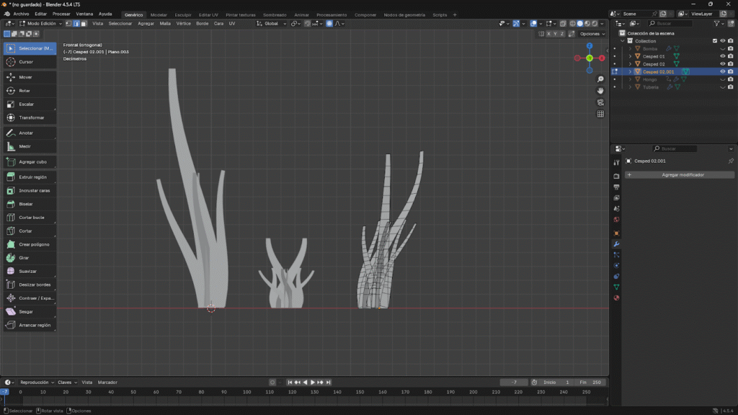
Task: Click the Agregar modificador button
Action: (x=682, y=175)
